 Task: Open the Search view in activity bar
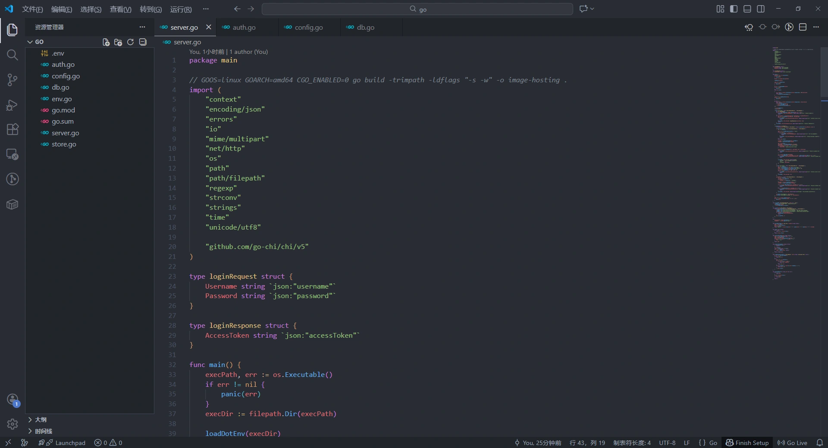[x=12, y=55]
